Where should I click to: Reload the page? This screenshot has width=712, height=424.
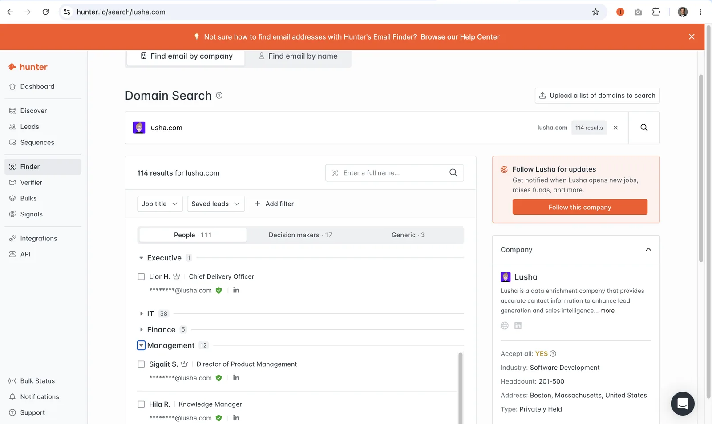[45, 12]
